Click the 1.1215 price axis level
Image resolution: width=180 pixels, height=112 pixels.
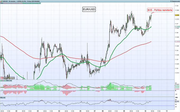pyautogui.click(x=177, y=73)
